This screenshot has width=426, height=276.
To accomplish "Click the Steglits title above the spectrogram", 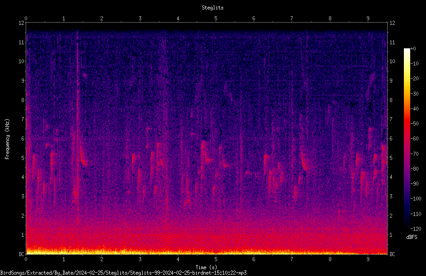I will (x=213, y=8).
